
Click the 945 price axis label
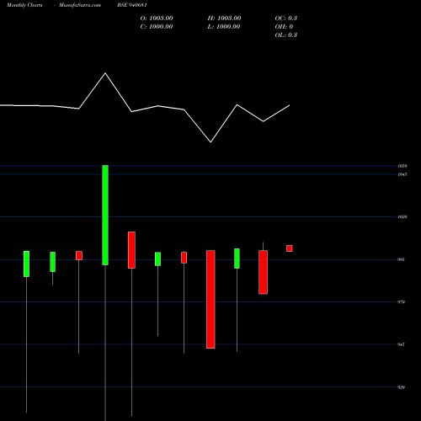(x=401, y=344)
